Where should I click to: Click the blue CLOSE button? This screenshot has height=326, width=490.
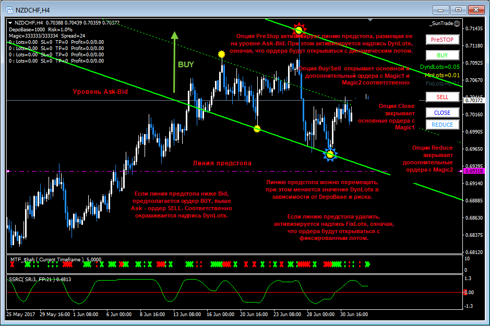[442, 113]
